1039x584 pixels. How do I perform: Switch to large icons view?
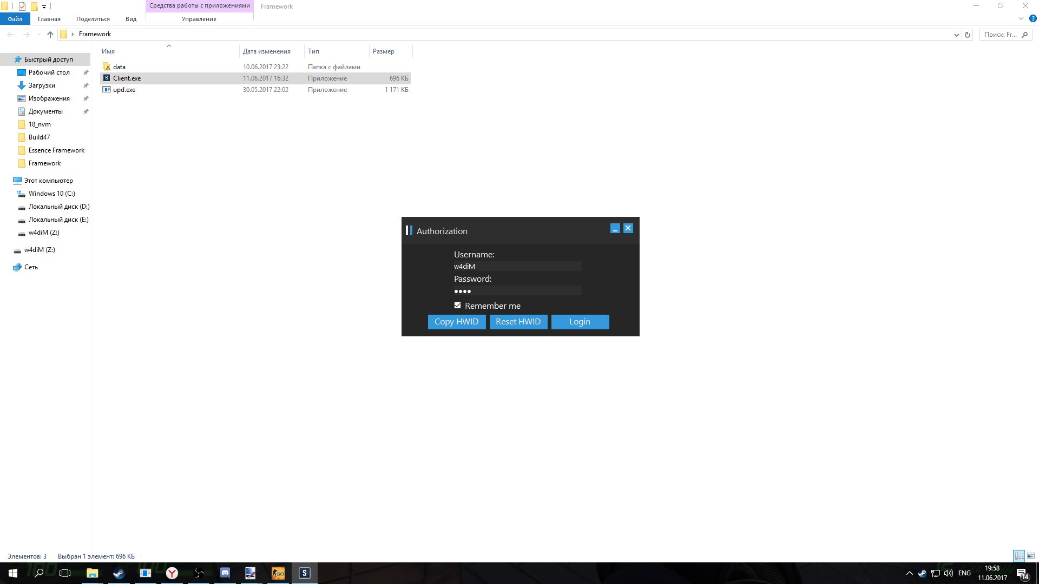point(1031,556)
